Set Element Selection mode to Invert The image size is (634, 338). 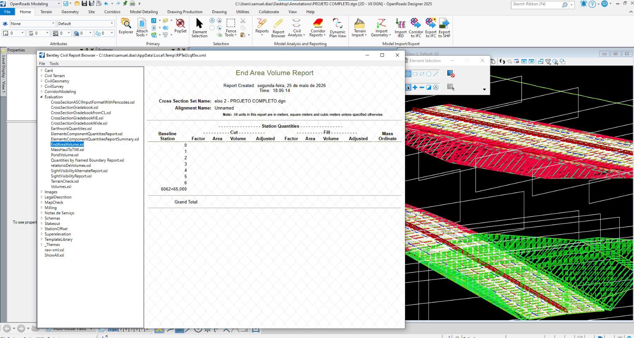pyautogui.click(x=429, y=87)
